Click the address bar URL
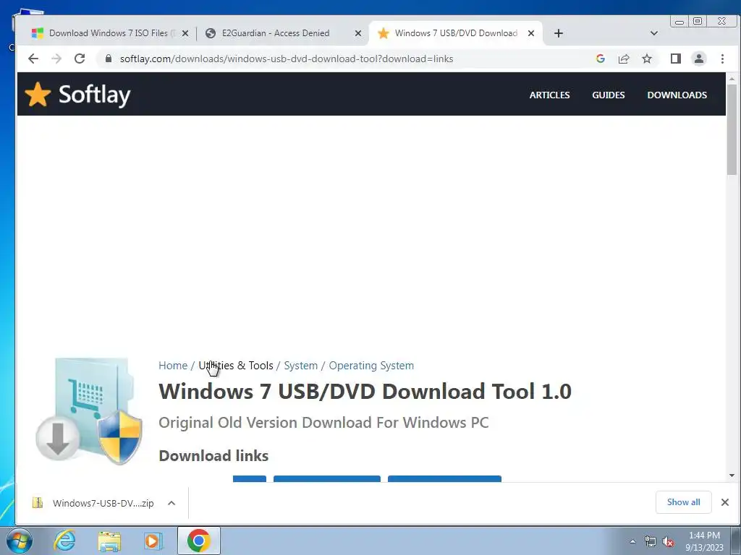 pos(287,59)
